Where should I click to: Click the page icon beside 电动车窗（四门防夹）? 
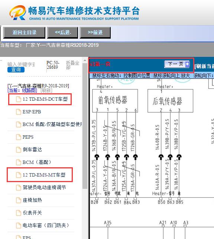pos(19,226)
